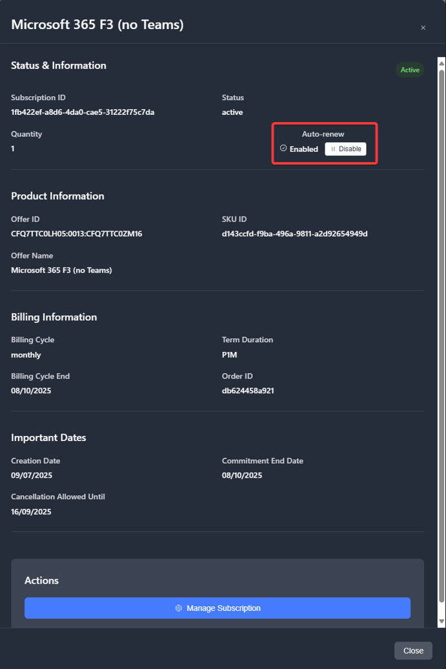Click the Enabled checkmark icon under Auto-renew

click(x=283, y=149)
